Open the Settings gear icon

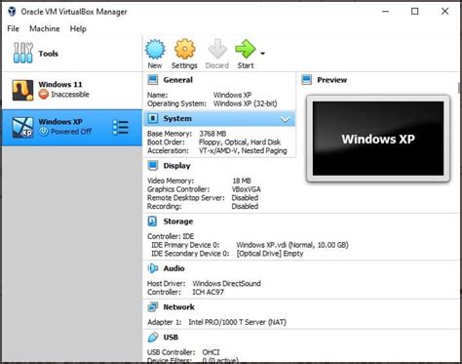click(x=184, y=49)
